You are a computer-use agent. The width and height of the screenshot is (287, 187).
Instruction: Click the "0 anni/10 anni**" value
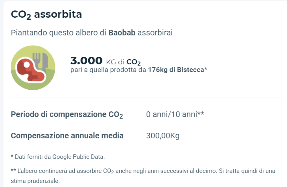175,114
